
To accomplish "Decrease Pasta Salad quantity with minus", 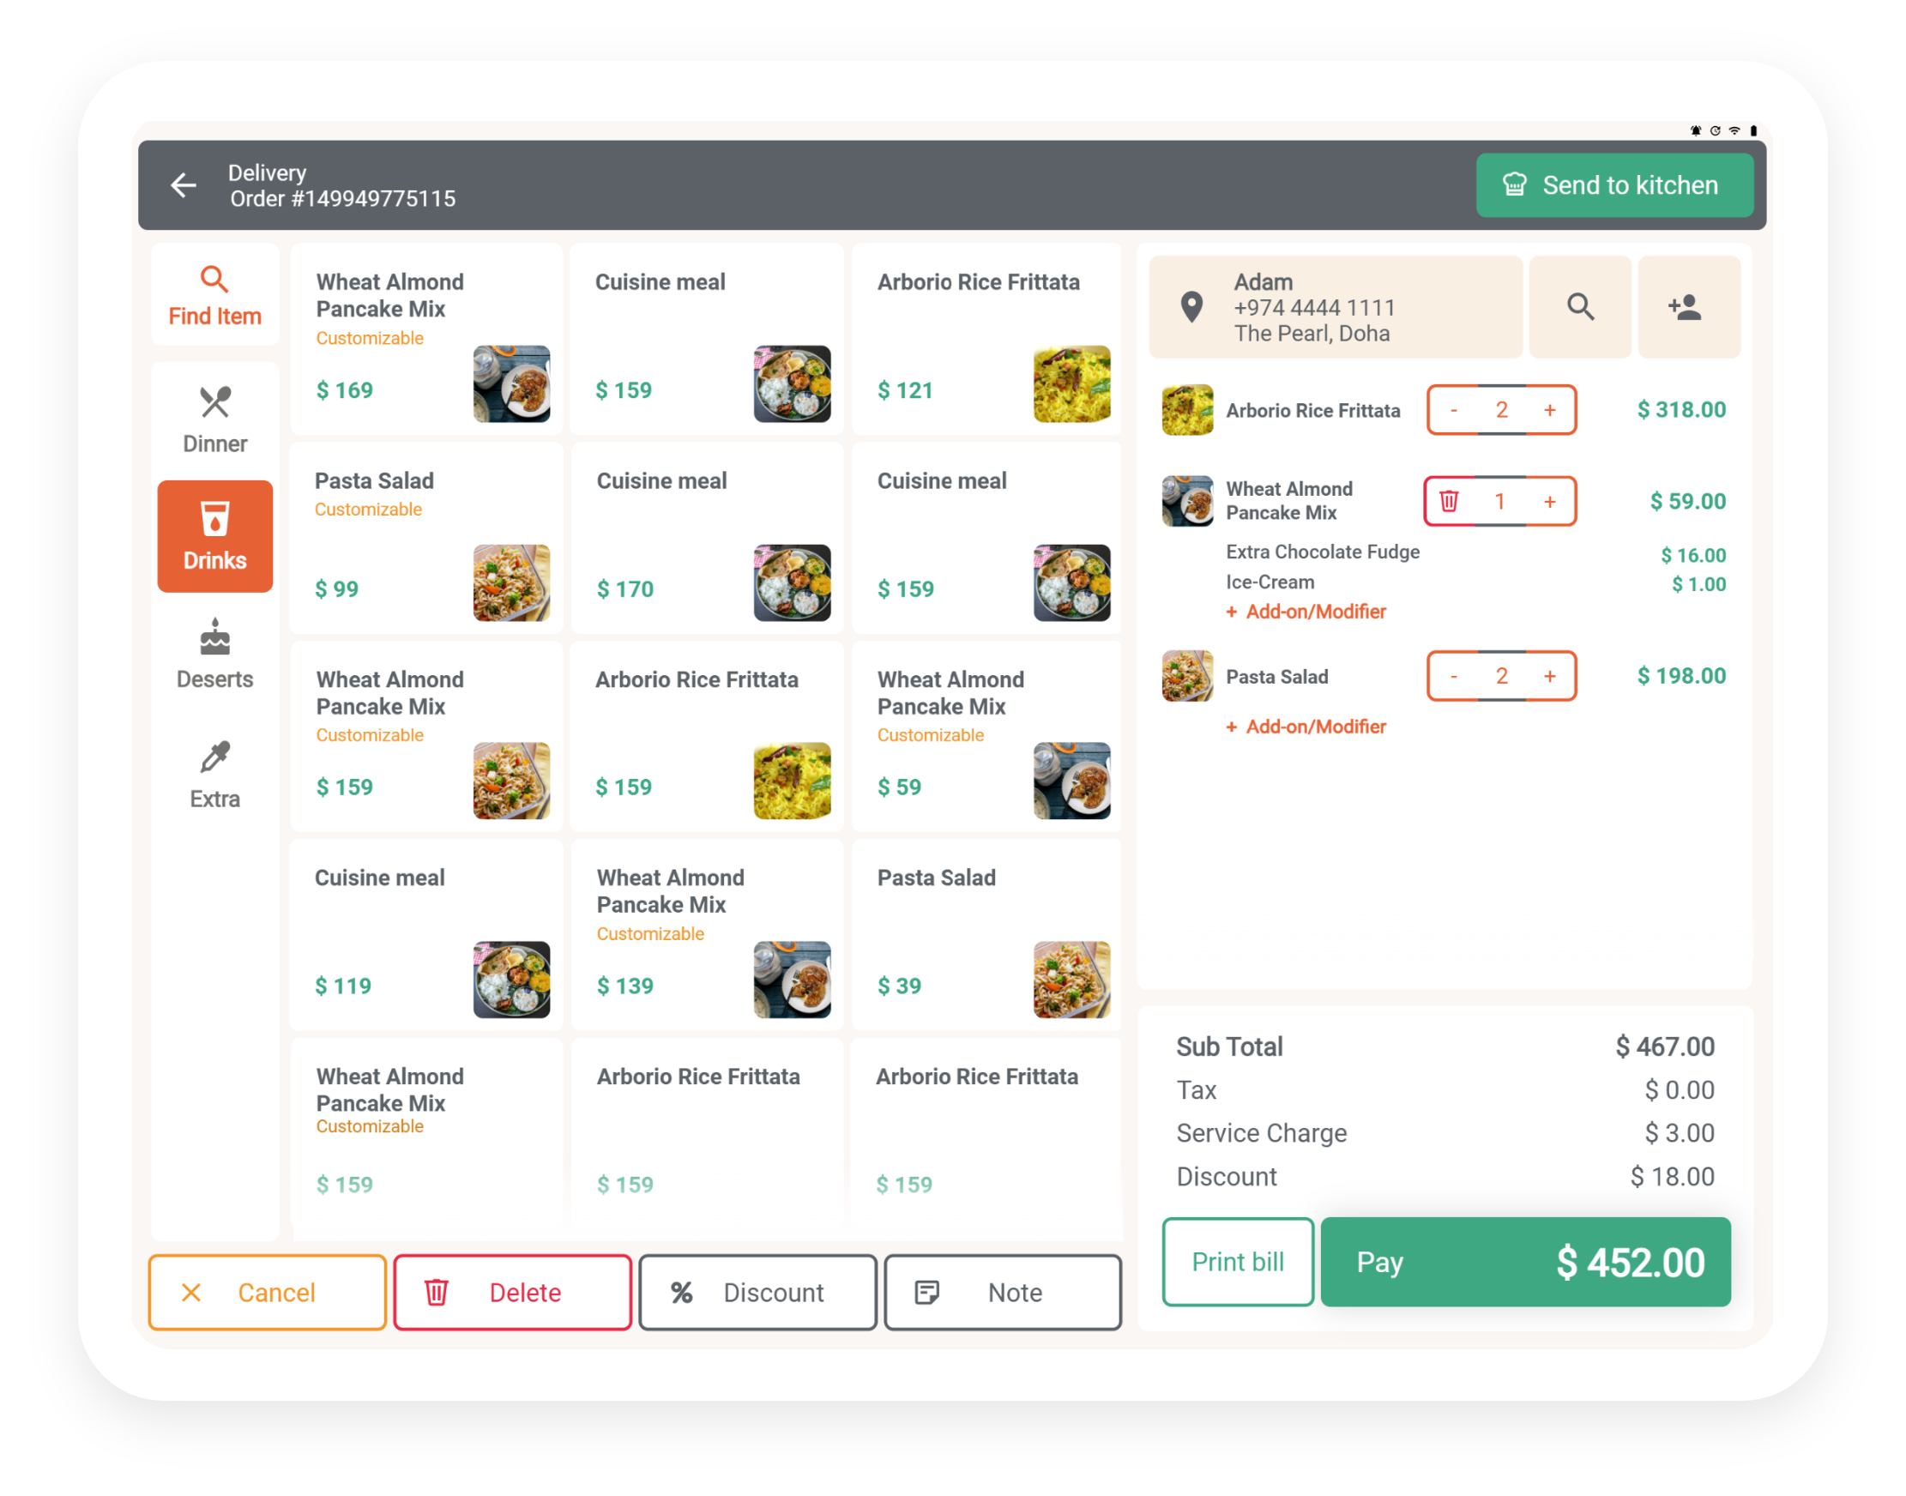I will tap(1453, 675).
